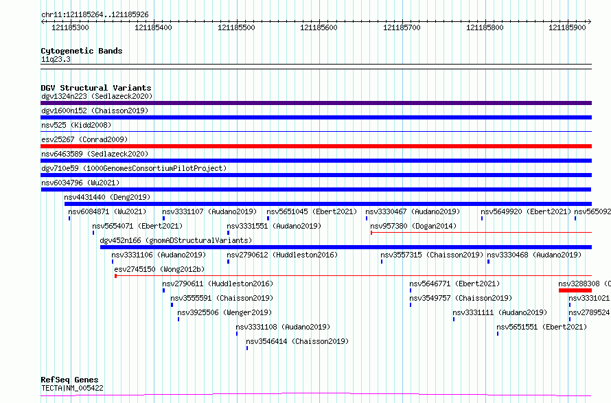Click the small blue marker under nsv6084871

tap(69, 218)
